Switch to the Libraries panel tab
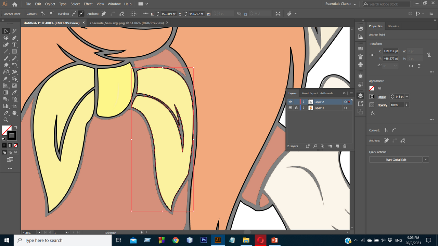The width and height of the screenshot is (438, 246). coord(393,26)
